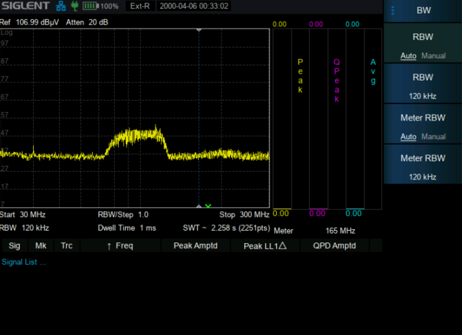This screenshot has width=462, height=335.
Task: Click the power plug icon
Action: click(74, 6)
